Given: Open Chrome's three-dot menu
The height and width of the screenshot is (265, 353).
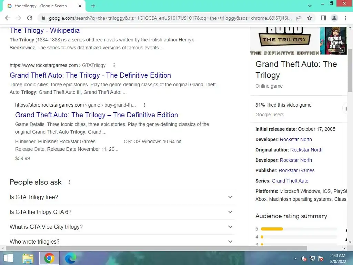Looking at the screenshot, I should coord(345,18).
